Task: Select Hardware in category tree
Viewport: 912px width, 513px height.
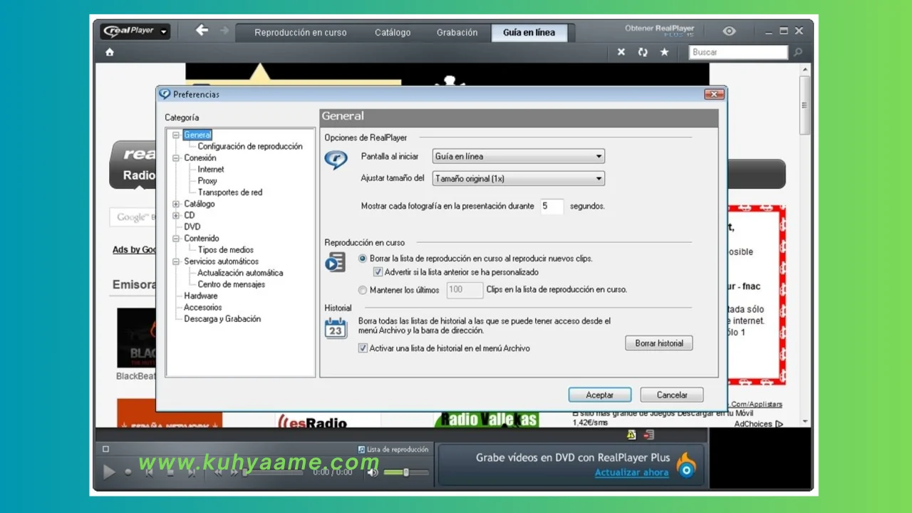Action: tap(201, 296)
